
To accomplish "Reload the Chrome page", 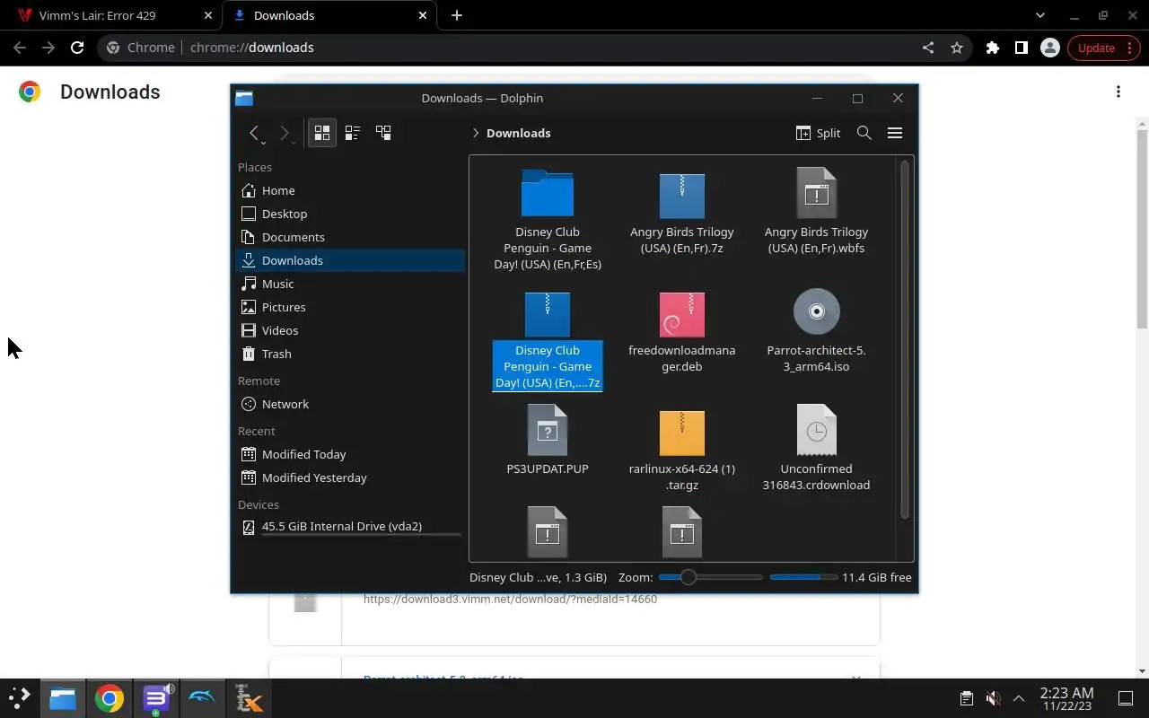I will pos(77,48).
